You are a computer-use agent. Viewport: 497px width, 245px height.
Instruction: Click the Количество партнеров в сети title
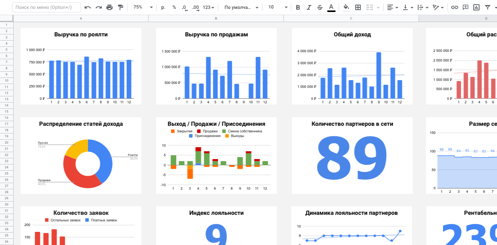coord(352,124)
